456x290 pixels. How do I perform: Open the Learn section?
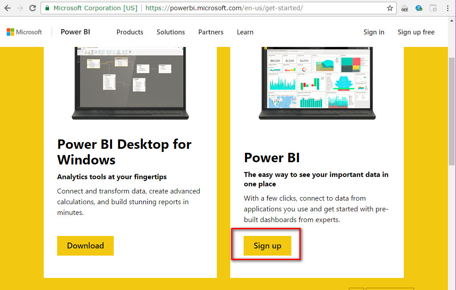click(245, 32)
